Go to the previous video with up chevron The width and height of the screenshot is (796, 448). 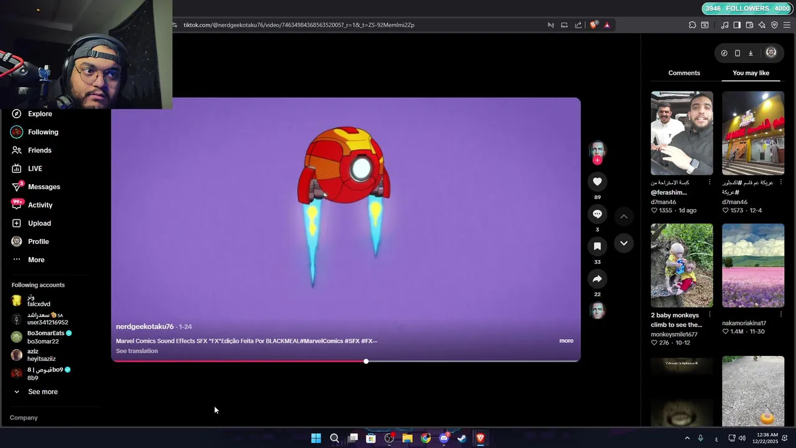click(624, 216)
